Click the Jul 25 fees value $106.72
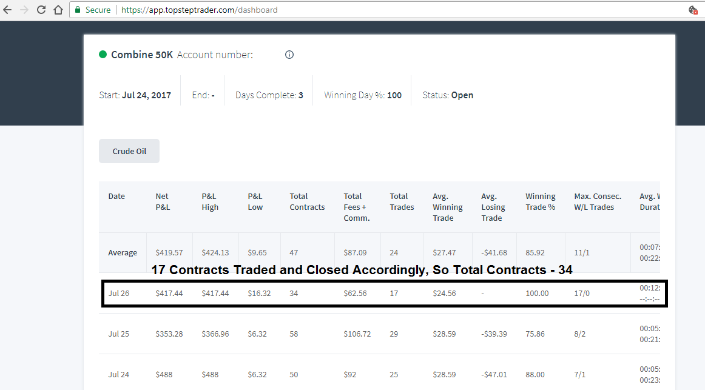The height and width of the screenshot is (390, 705). point(357,334)
